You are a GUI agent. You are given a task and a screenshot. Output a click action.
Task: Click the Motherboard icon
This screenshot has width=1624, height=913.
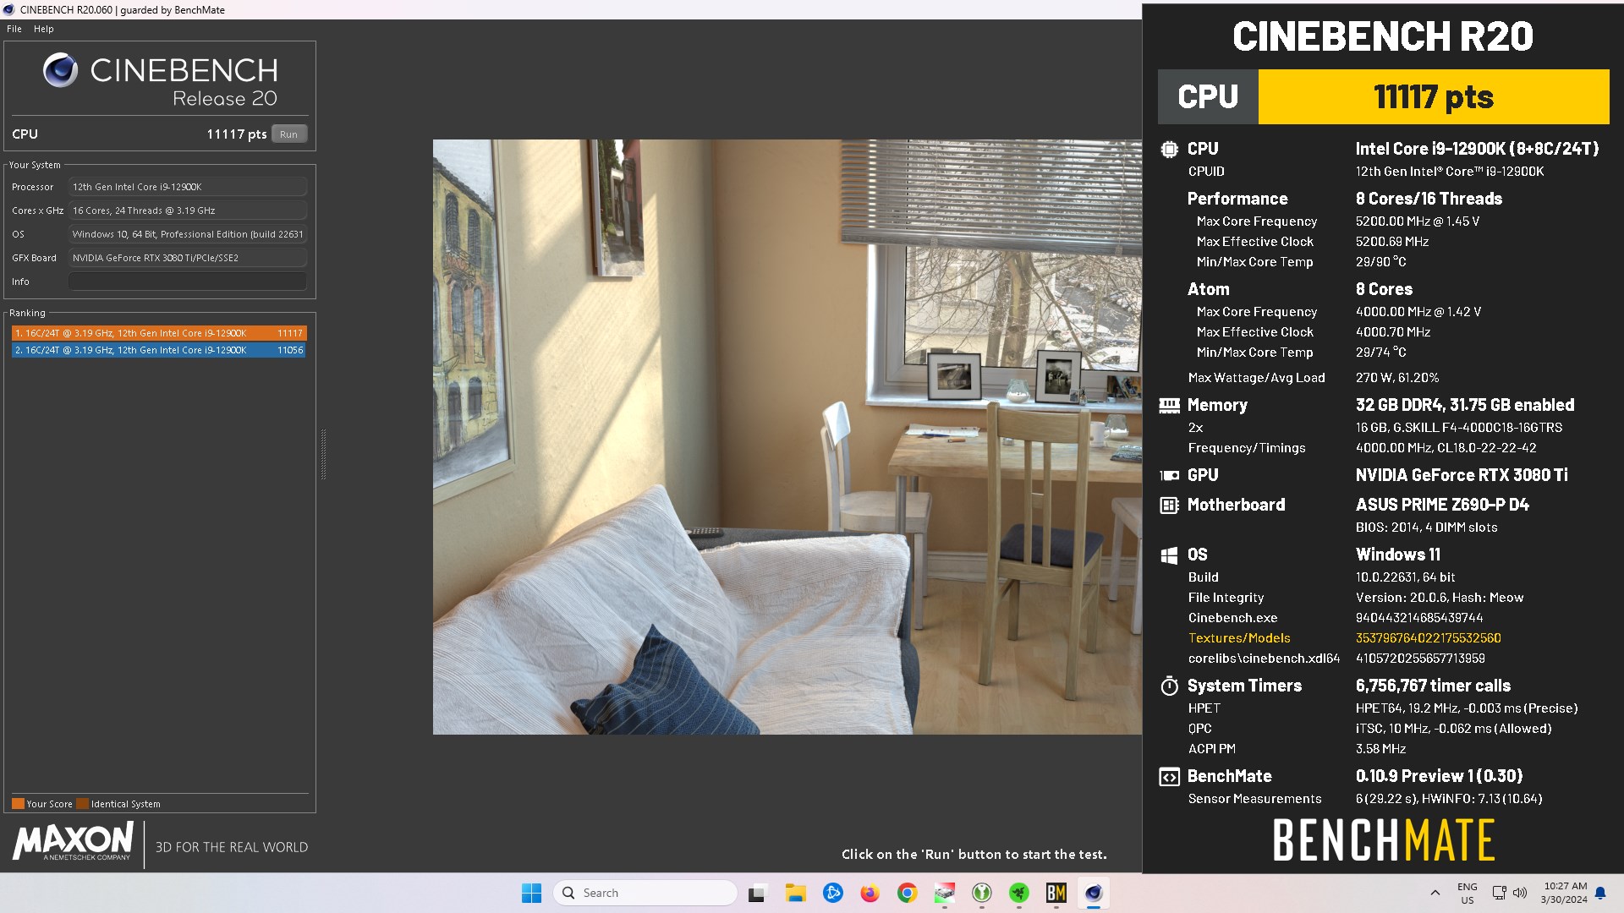point(1169,506)
